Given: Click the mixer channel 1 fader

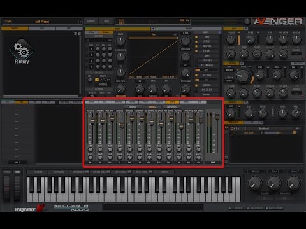Looking at the screenshot, I should [x=92, y=121].
